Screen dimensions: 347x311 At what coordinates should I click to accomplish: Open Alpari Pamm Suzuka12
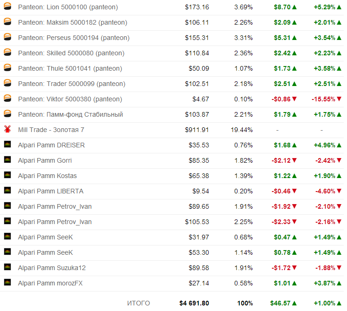pyautogui.click(x=52, y=268)
